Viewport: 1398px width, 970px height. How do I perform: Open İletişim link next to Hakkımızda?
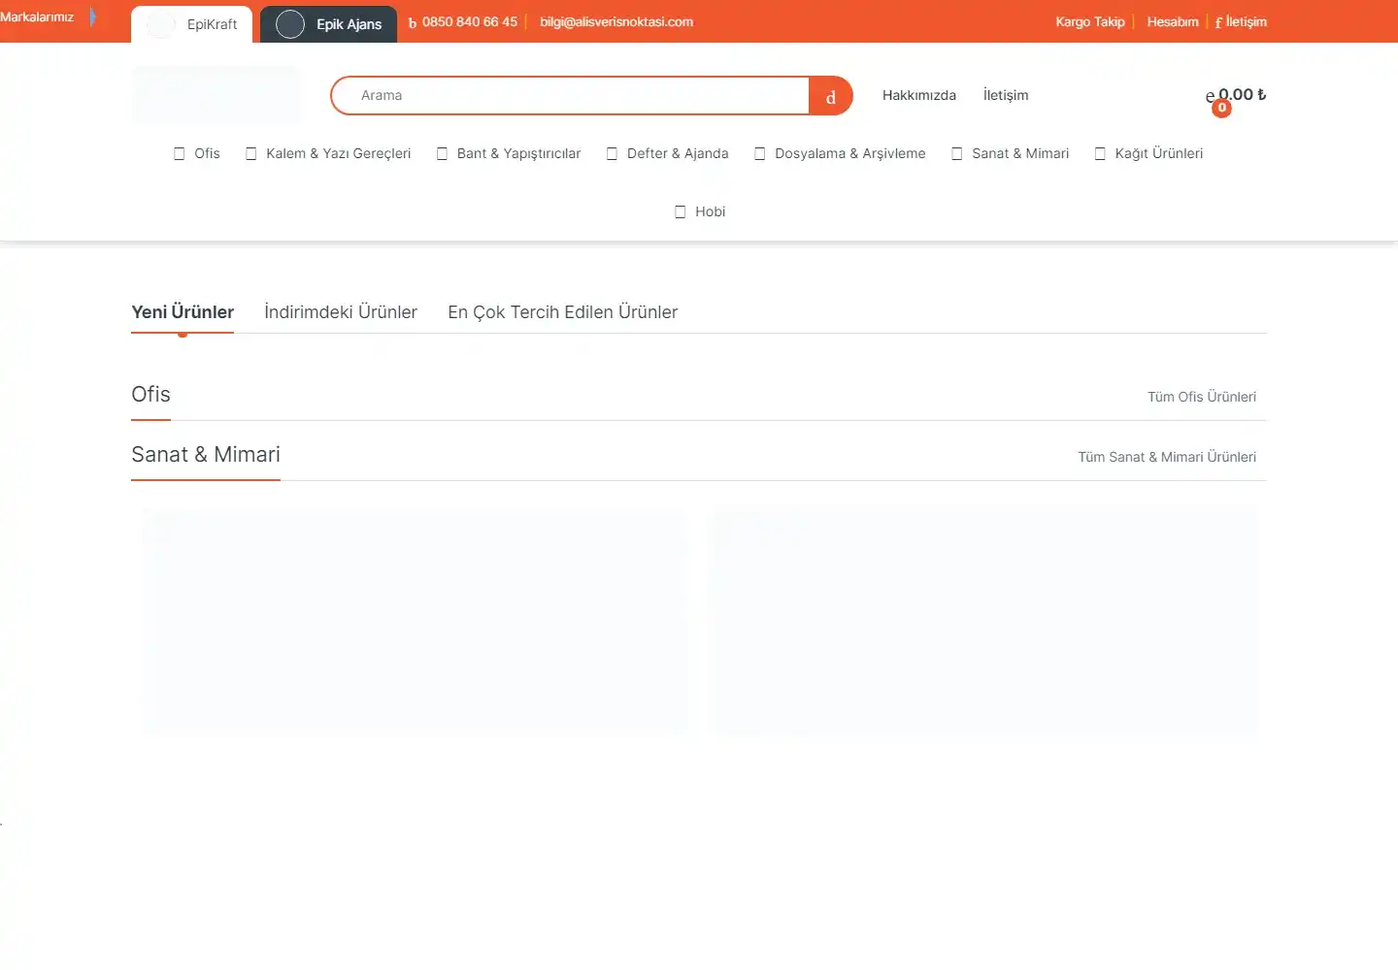[1006, 95]
